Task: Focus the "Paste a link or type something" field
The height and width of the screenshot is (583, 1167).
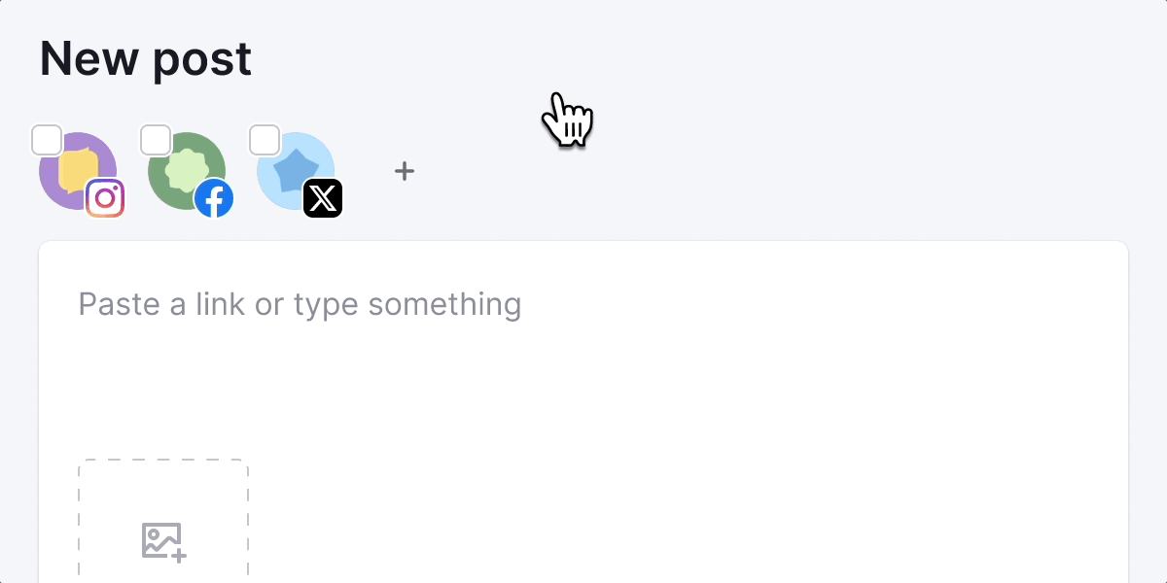Action: pyautogui.click(x=300, y=304)
